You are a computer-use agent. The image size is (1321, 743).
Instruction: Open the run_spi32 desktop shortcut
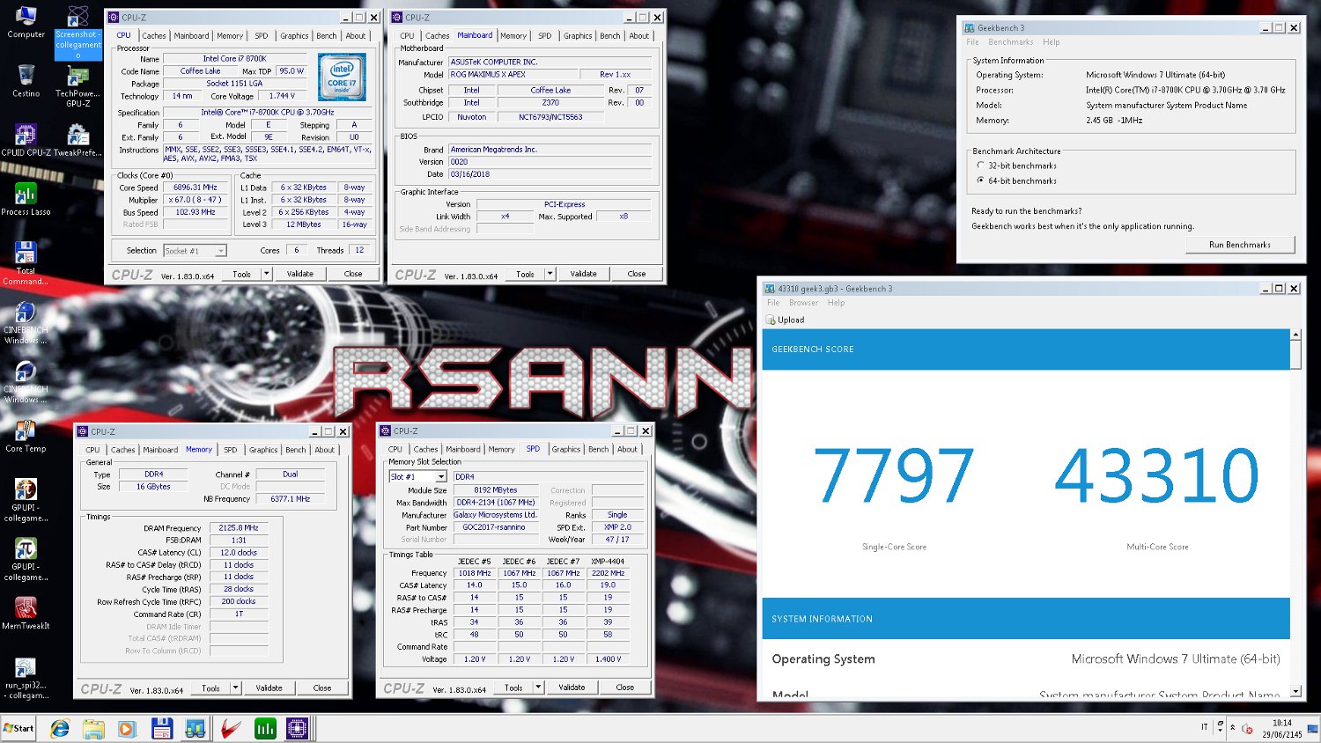point(26,678)
